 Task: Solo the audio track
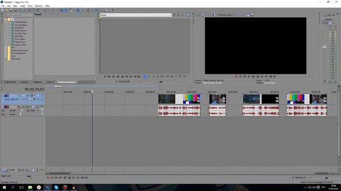click(x=37, y=107)
